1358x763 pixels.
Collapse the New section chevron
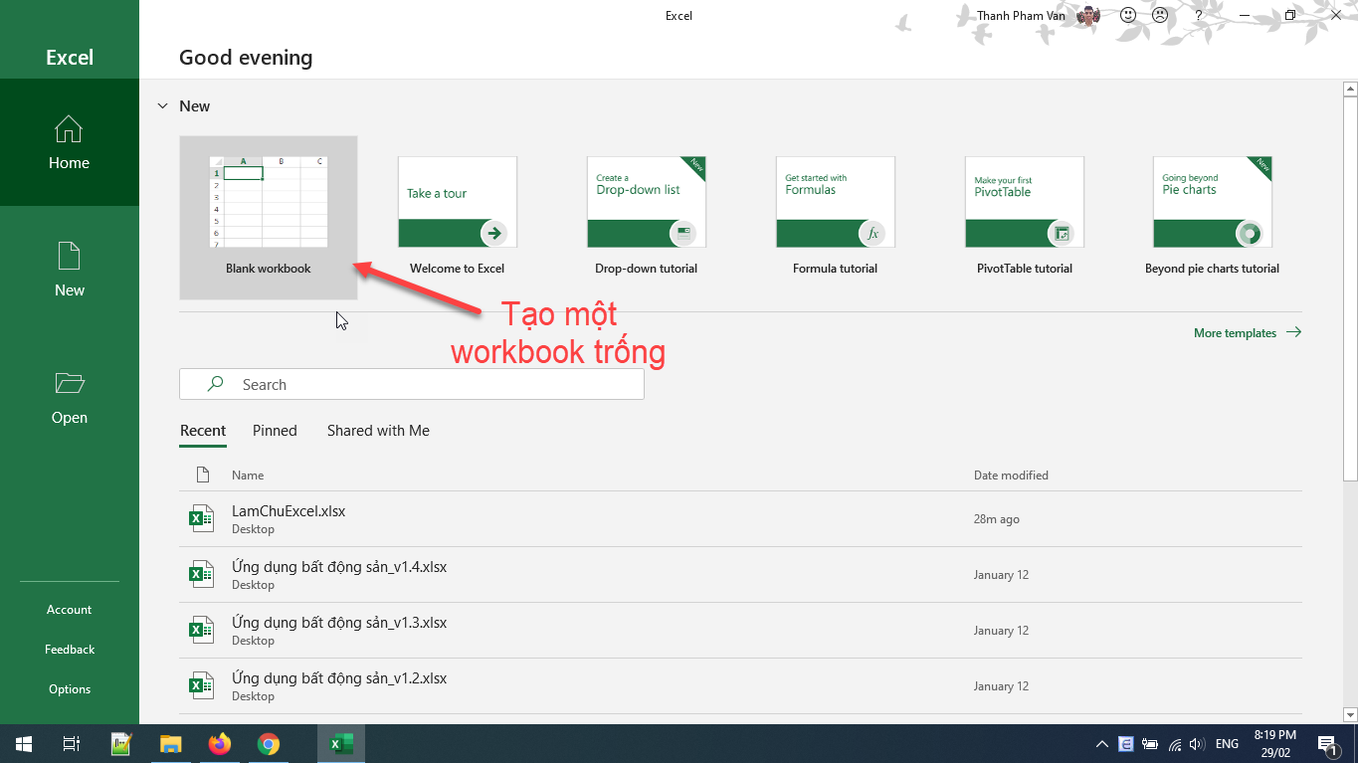click(163, 105)
